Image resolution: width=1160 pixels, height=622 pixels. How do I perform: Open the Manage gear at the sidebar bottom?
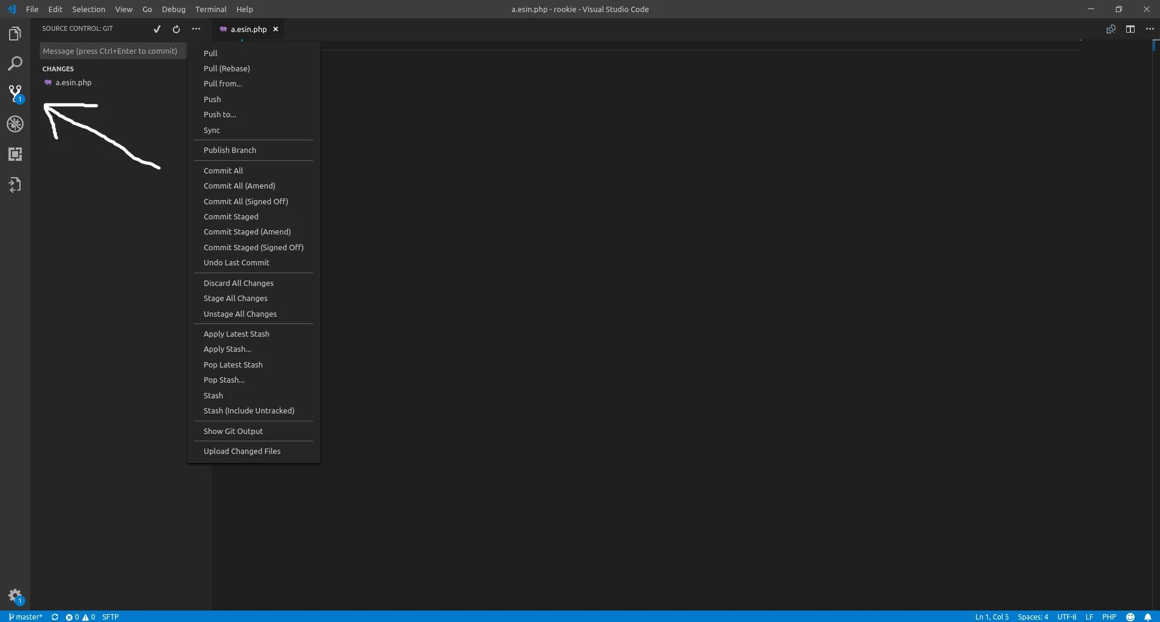15,595
